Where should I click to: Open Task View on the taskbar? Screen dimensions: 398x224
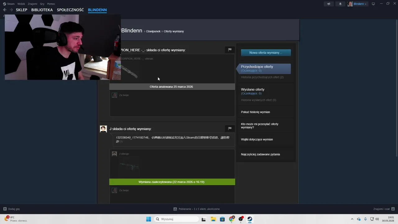(x=204, y=219)
